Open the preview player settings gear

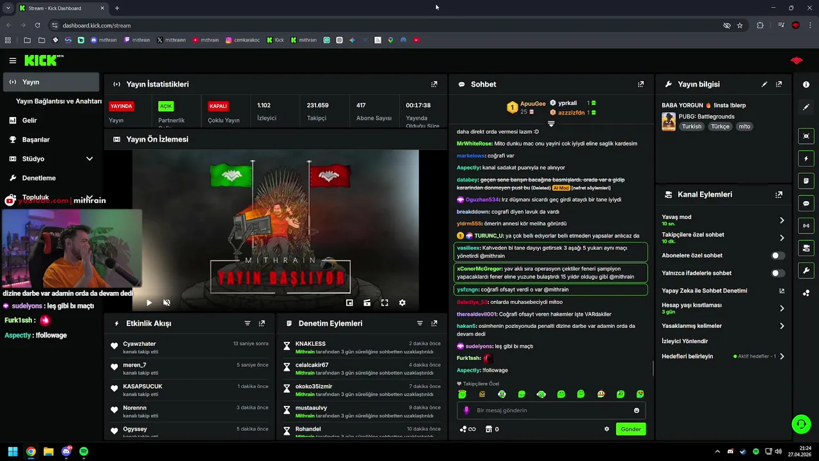click(x=402, y=303)
